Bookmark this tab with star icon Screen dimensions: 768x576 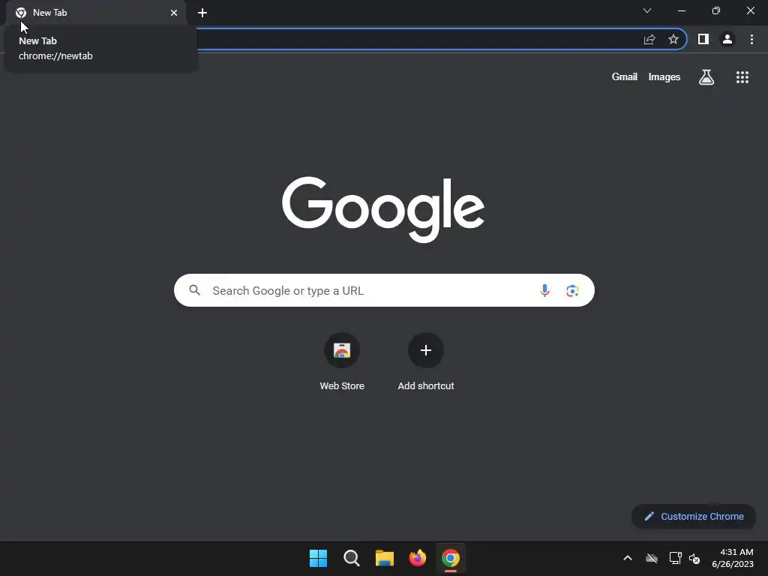(673, 40)
